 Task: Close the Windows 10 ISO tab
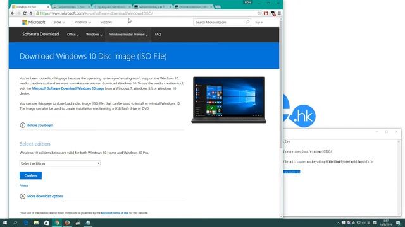point(48,7)
